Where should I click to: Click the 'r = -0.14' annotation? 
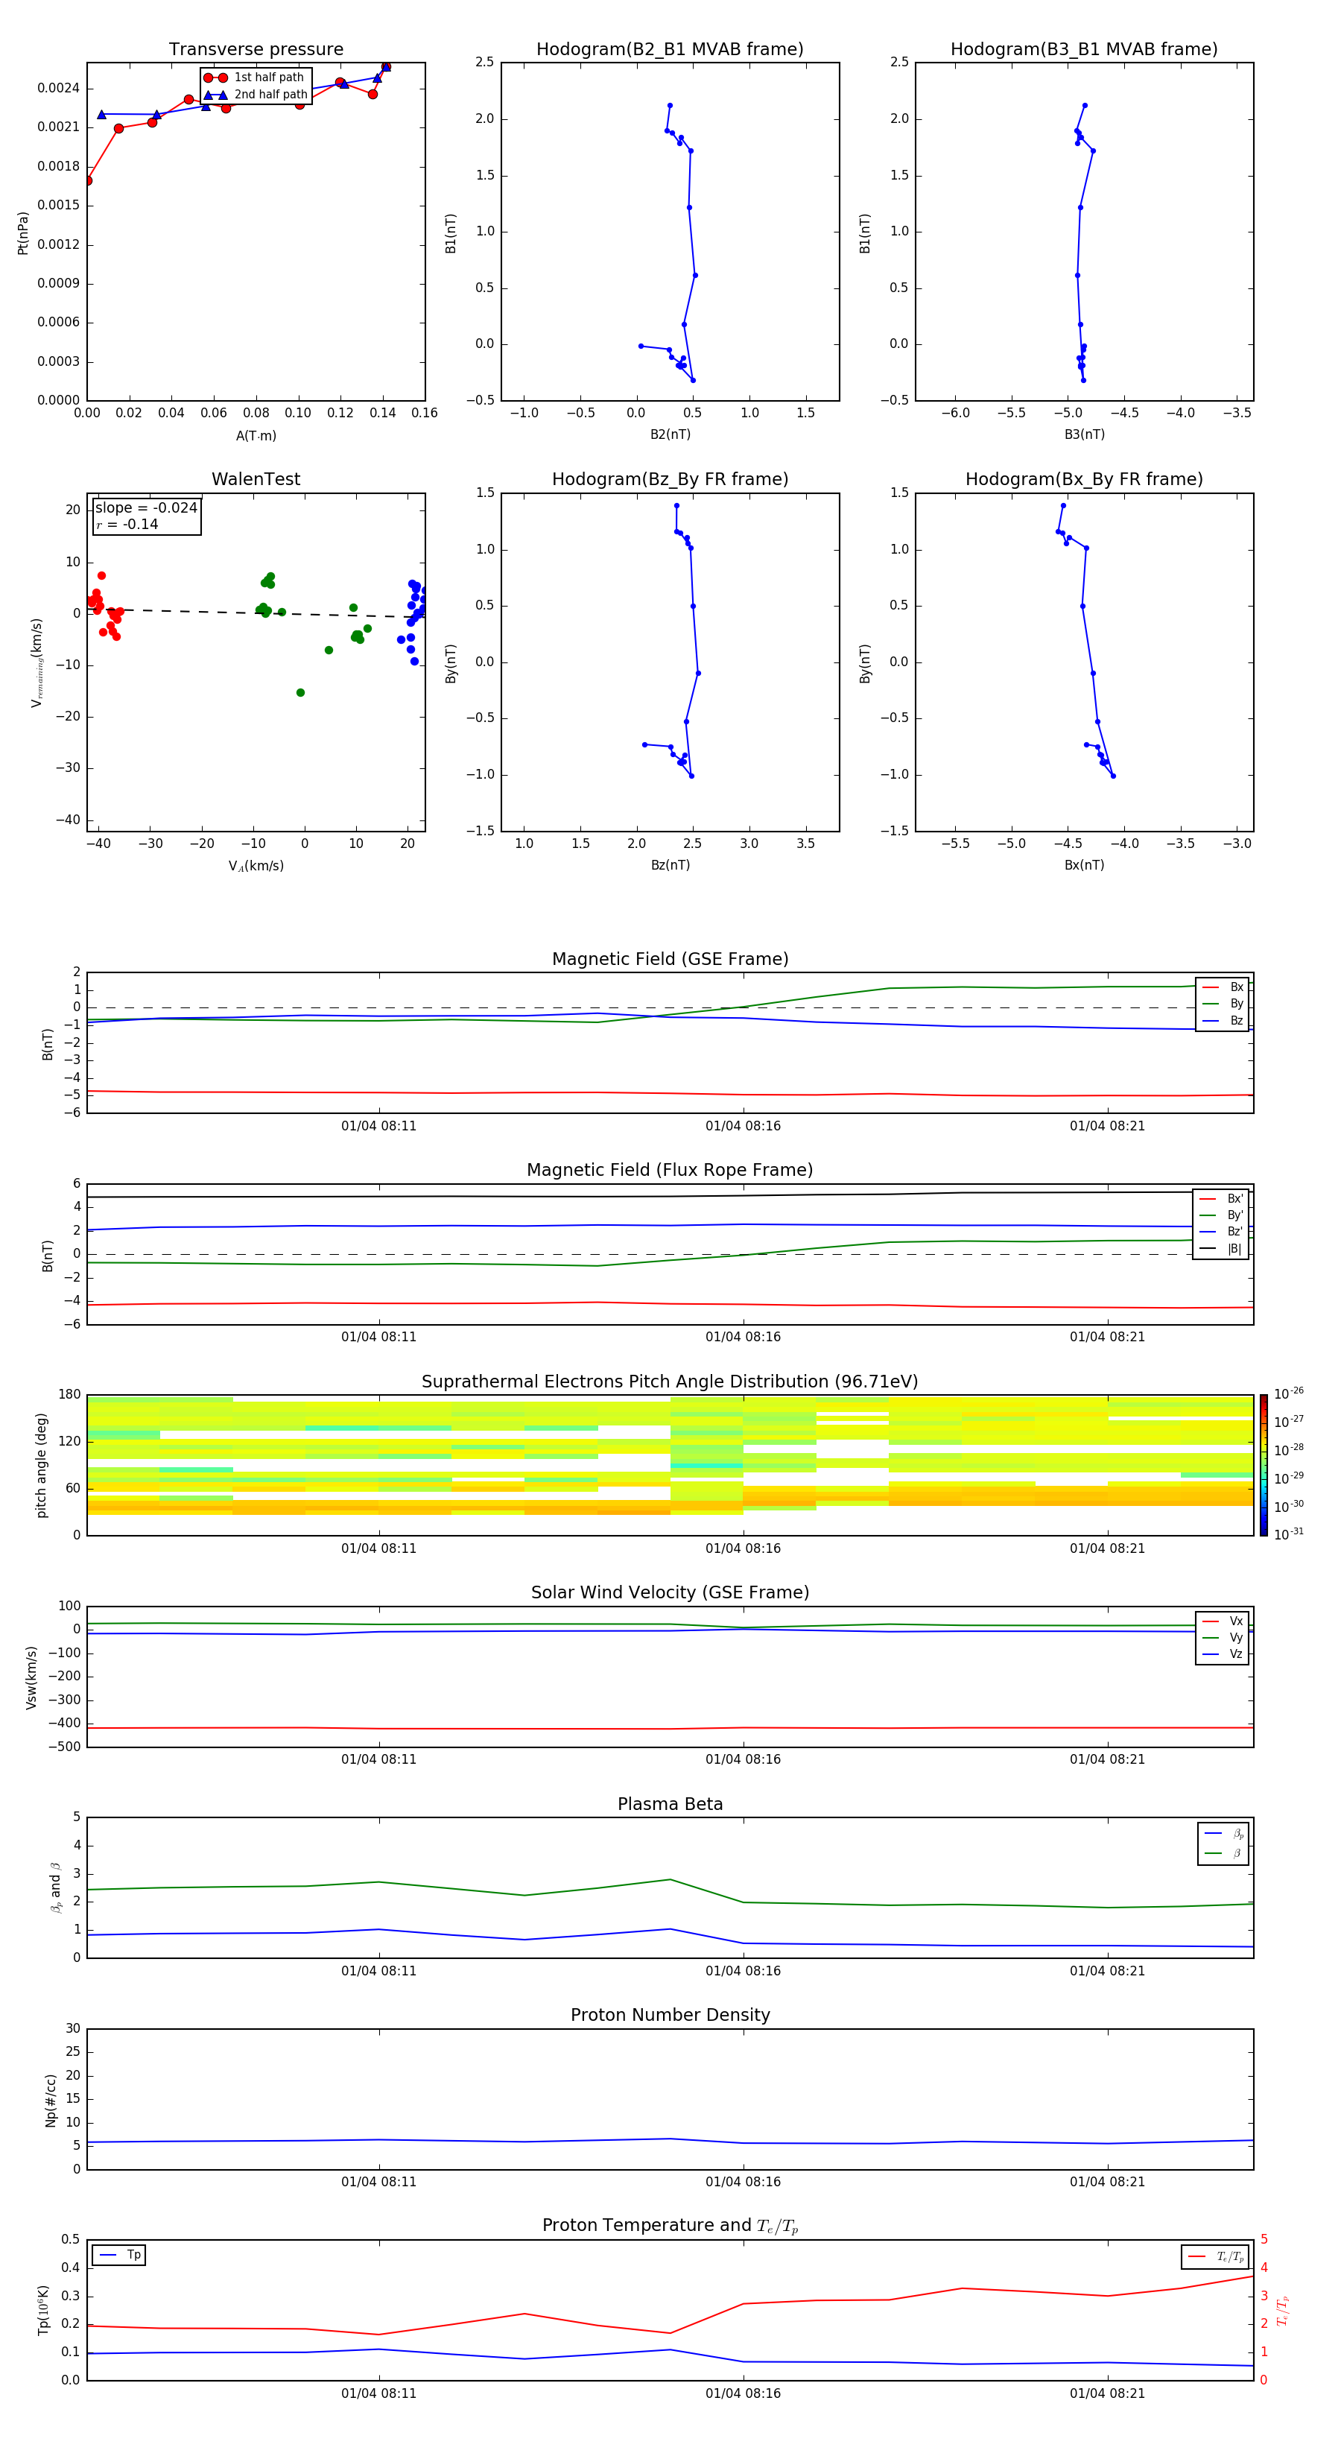click(127, 524)
